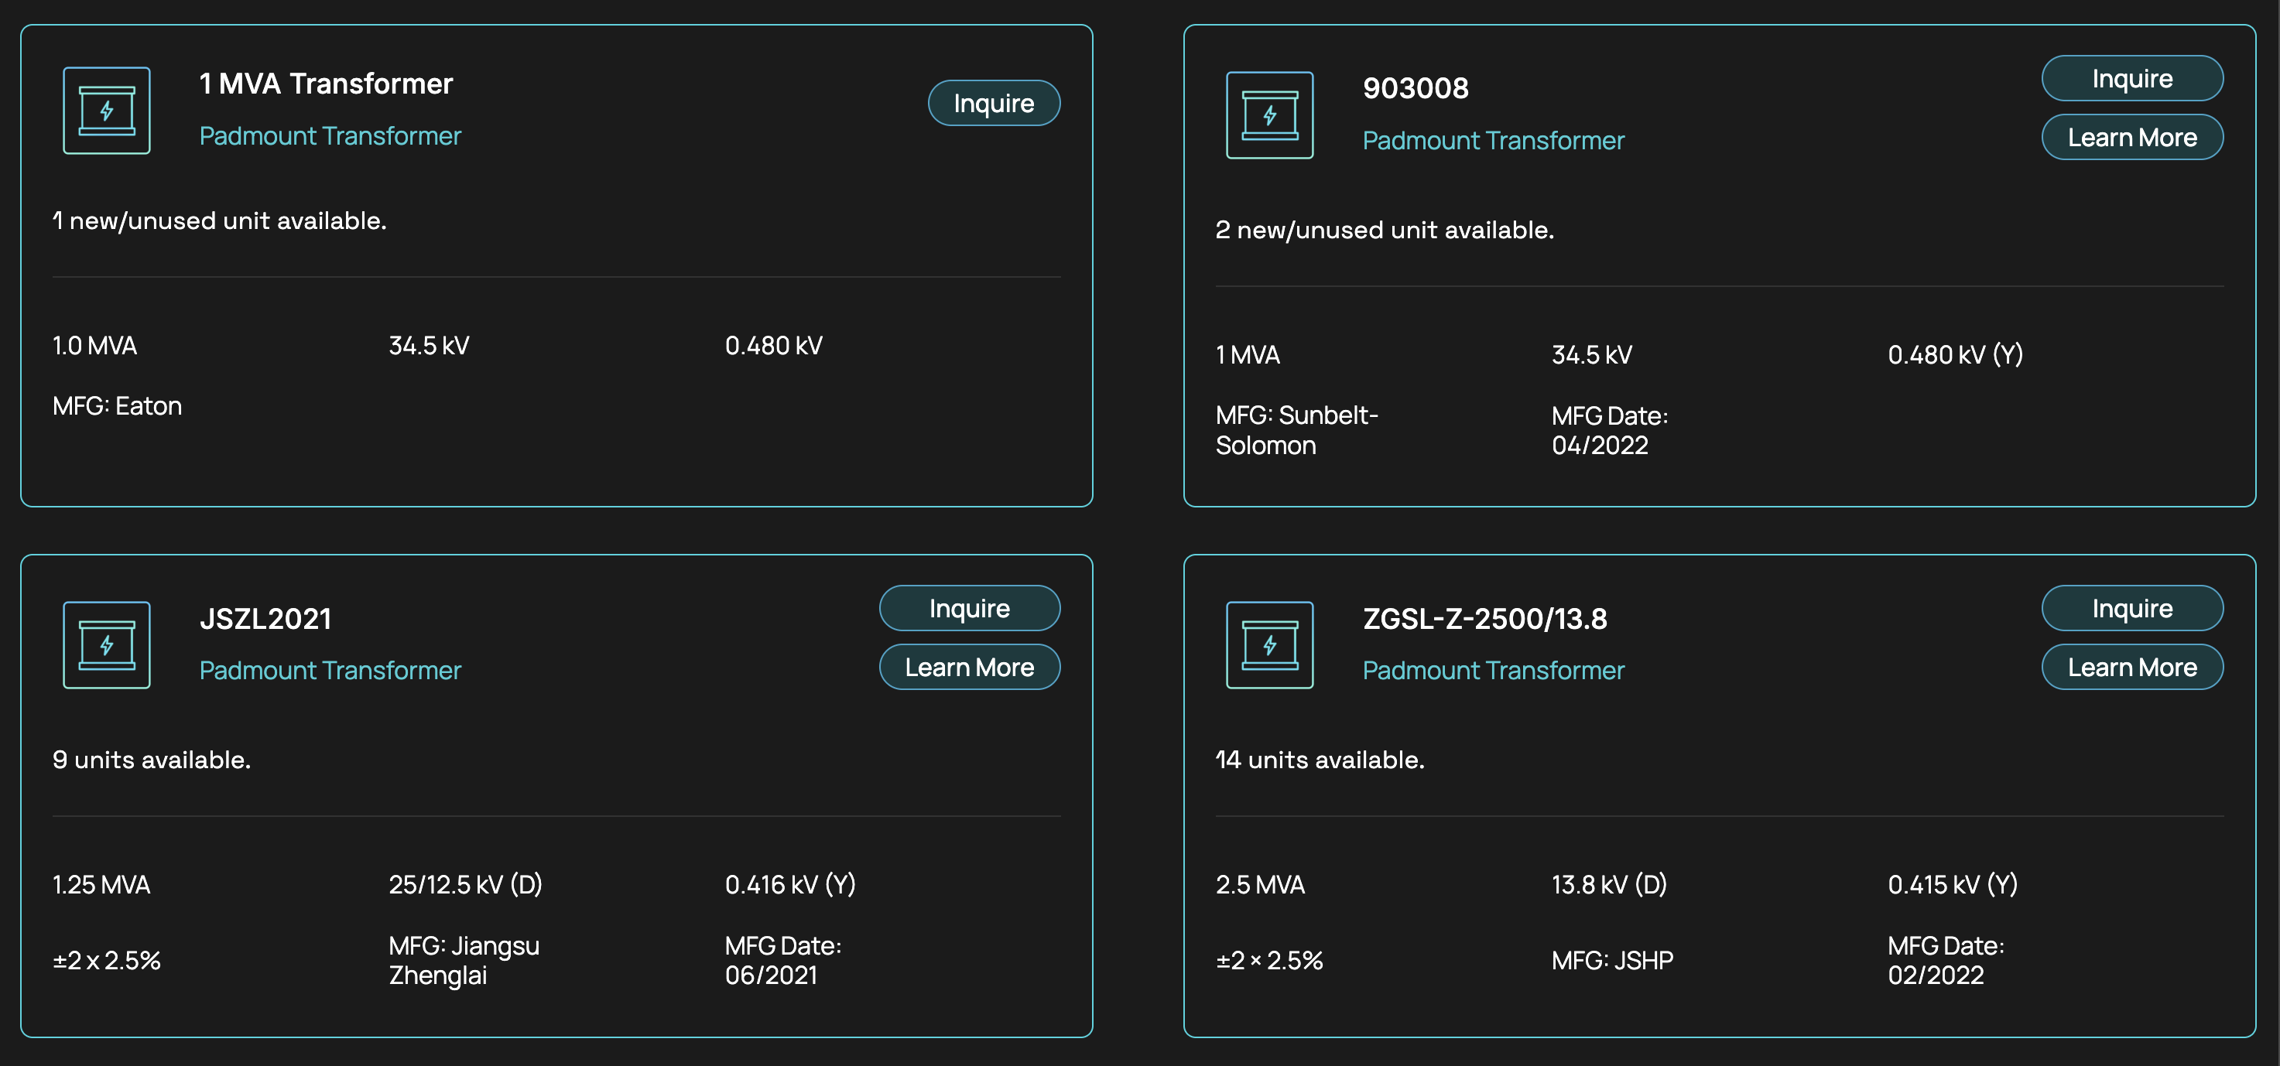Image resolution: width=2280 pixels, height=1066 pixels.
Task: Click the 903008 listing title
Action: click(1416, 87)
